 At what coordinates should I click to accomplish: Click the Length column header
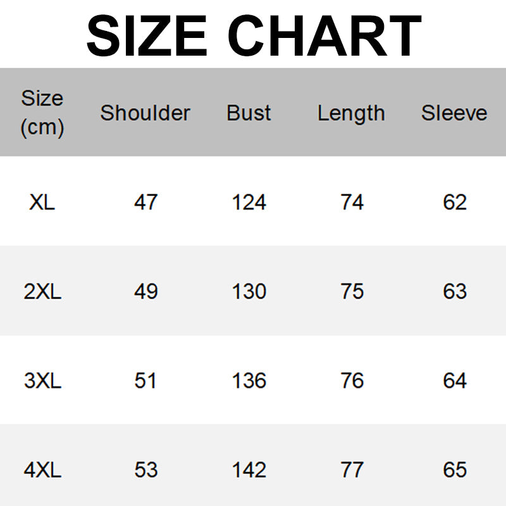(x=351, y=113)
